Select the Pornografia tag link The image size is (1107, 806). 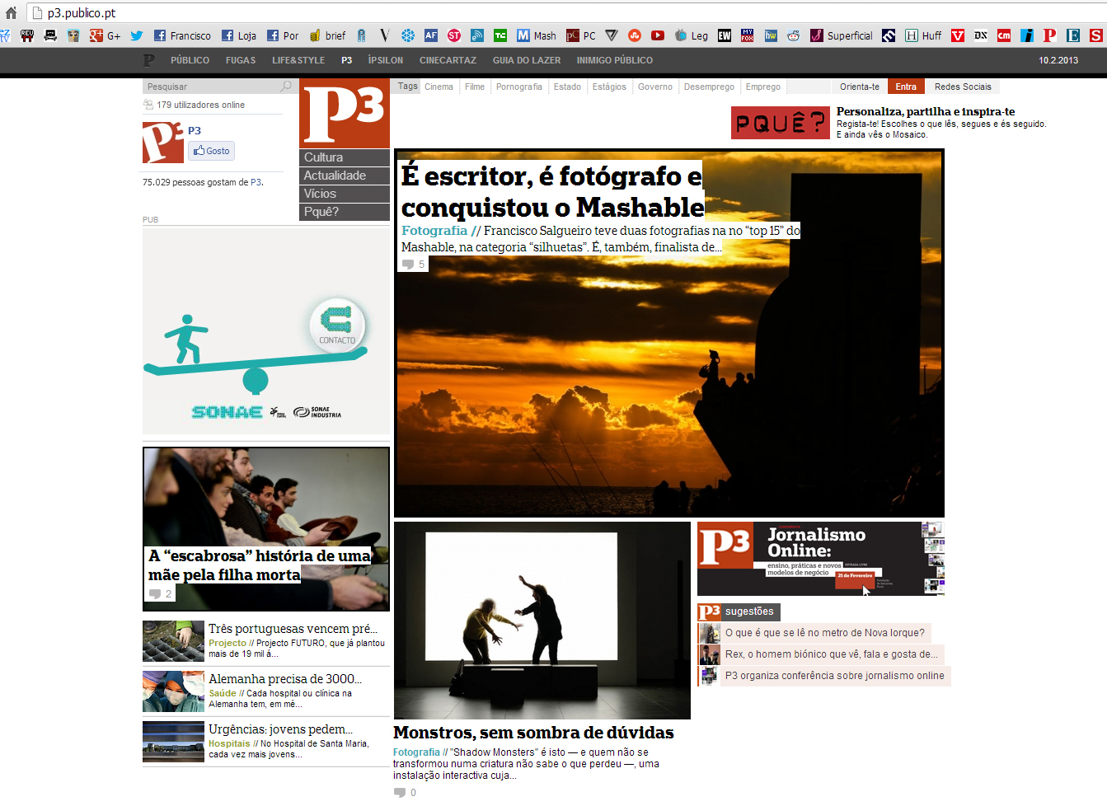519,87
